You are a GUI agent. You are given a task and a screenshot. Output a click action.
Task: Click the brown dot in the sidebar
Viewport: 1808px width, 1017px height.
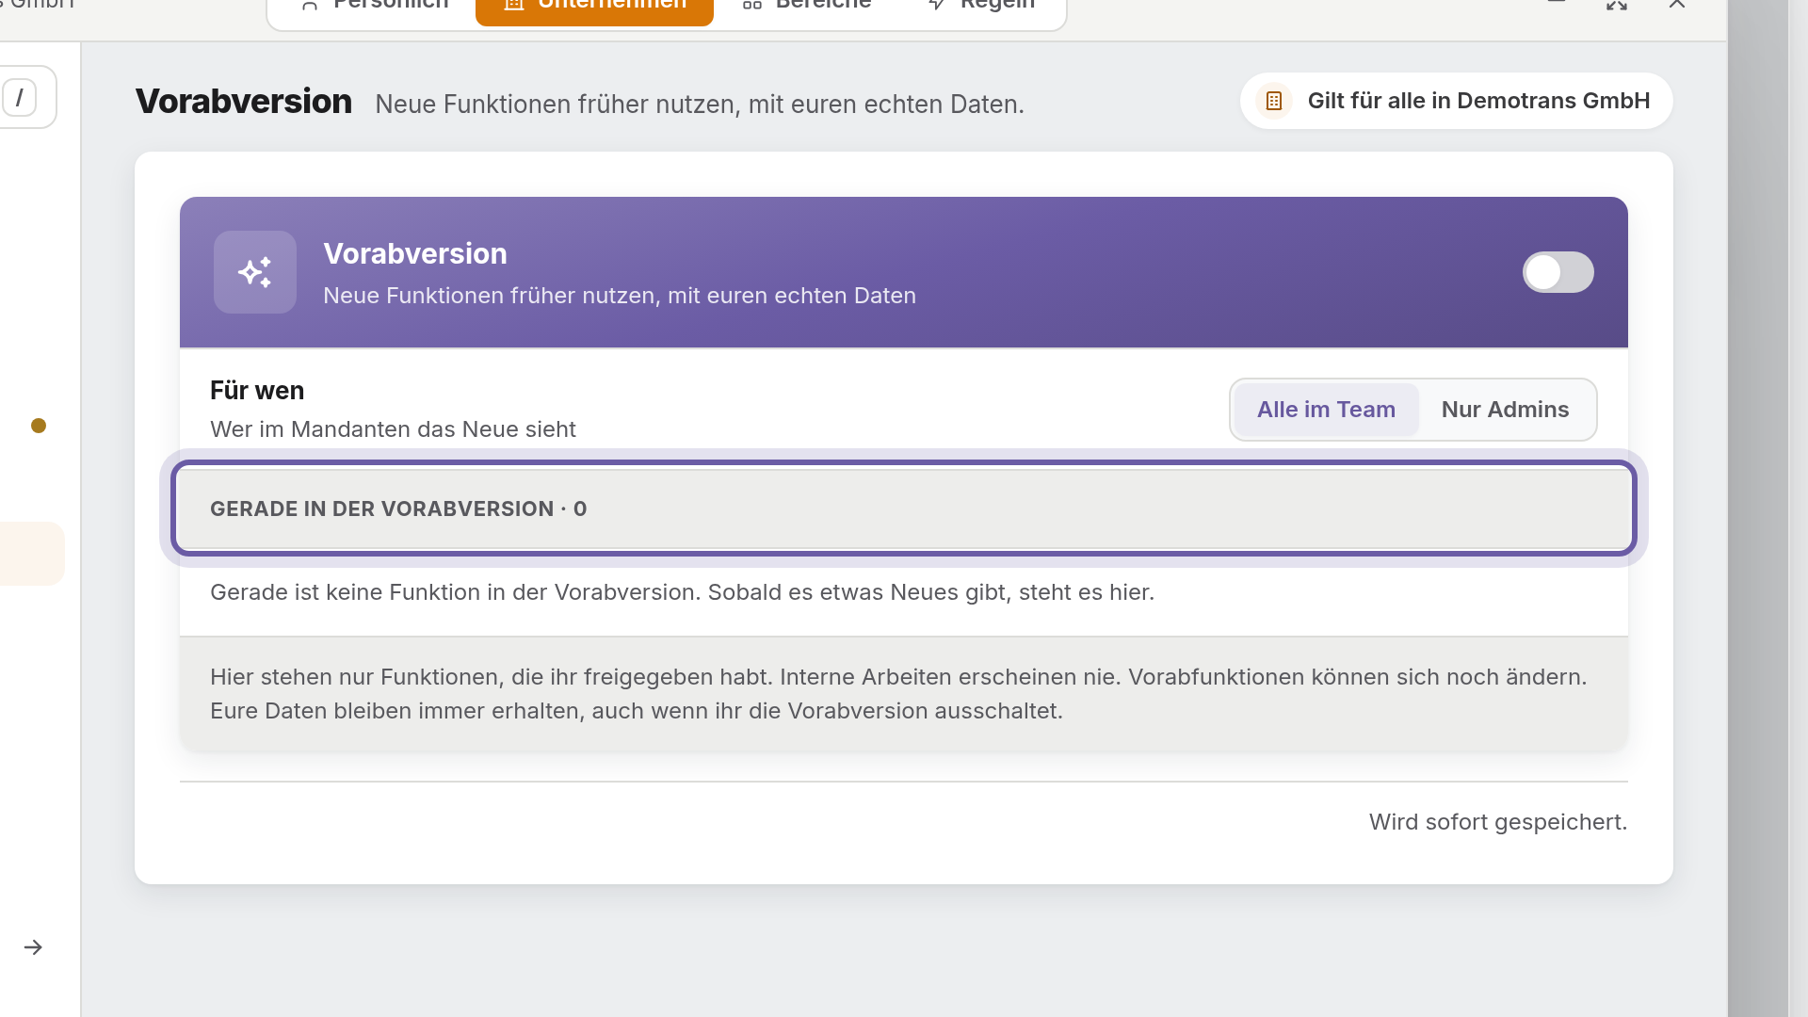(39, 426)
